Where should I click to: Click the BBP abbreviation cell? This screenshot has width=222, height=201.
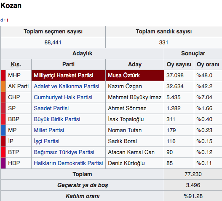[x=18, y=119]
